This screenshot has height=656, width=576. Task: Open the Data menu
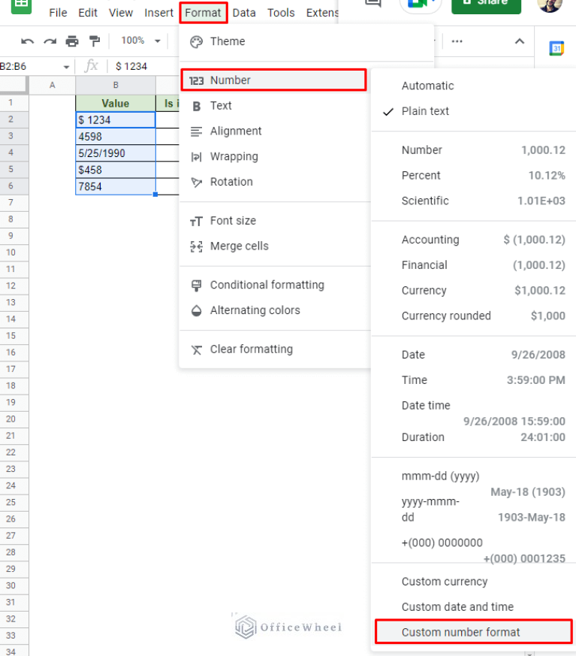244,13
